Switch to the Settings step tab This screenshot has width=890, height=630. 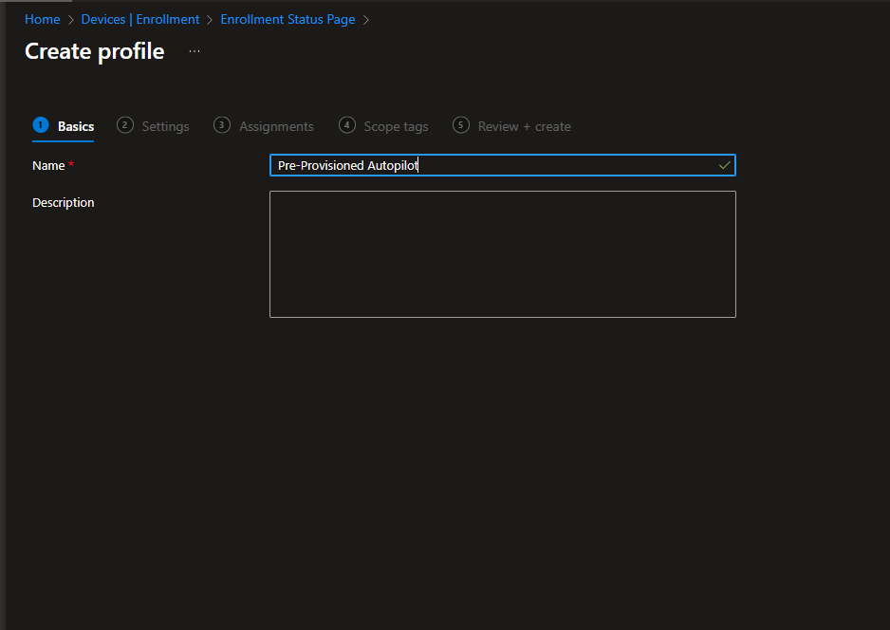(x=165, y=126)
